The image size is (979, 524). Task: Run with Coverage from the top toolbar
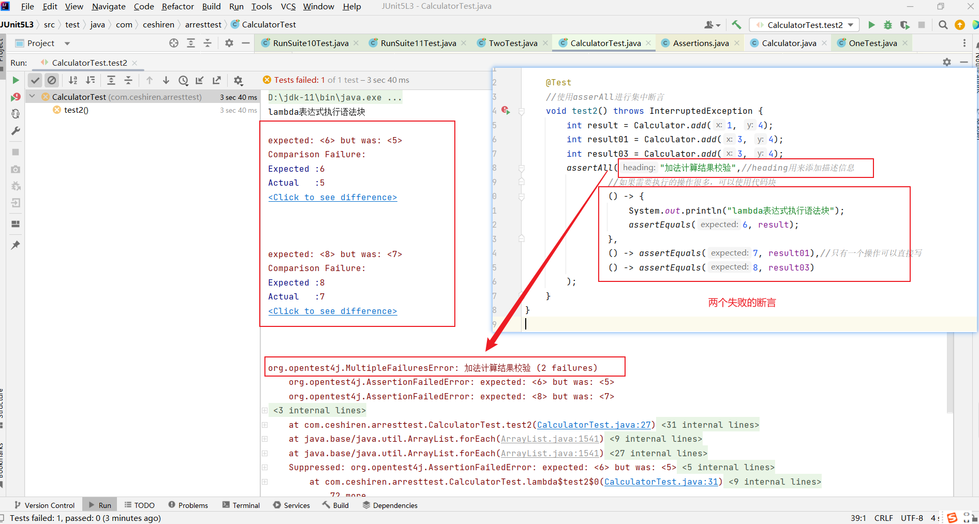click(904, 25)
